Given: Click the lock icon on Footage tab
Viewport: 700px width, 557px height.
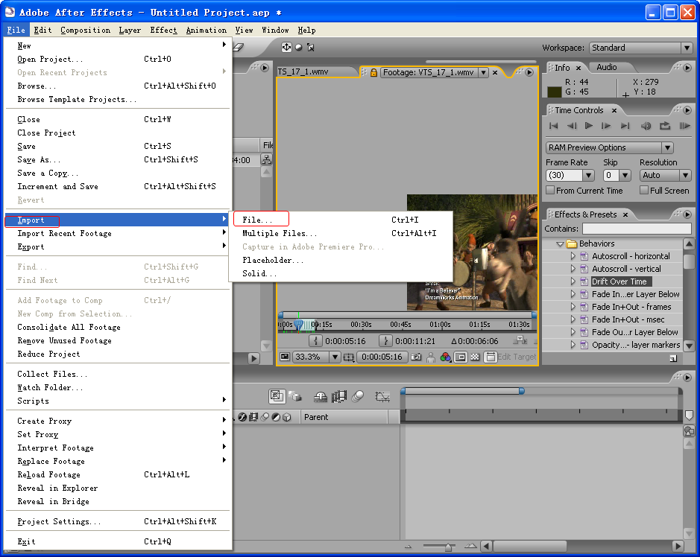Looking at the screenshot, I should point(373,72).
